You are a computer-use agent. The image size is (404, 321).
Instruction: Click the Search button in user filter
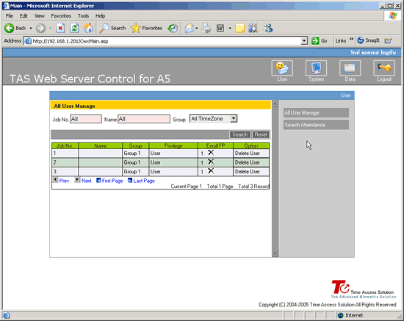click(240, 134)
